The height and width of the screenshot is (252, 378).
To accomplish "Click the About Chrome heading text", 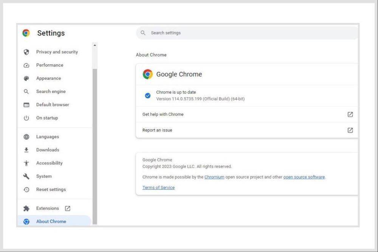I will 151,55.
